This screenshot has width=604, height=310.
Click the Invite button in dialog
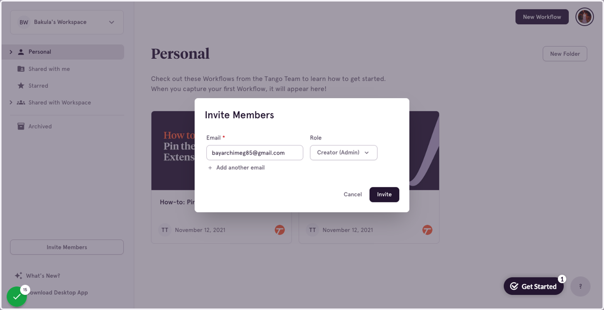click(384, 194)
